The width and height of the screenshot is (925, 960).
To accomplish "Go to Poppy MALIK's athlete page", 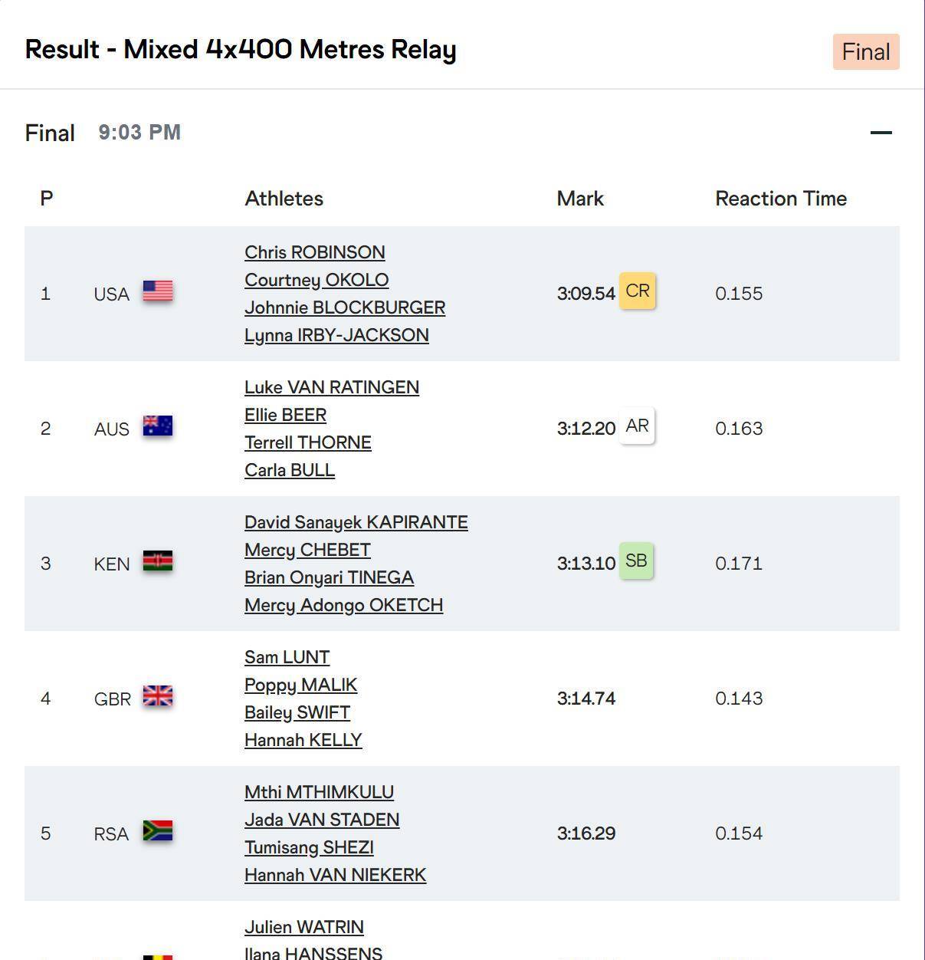I will coord(300,685).
